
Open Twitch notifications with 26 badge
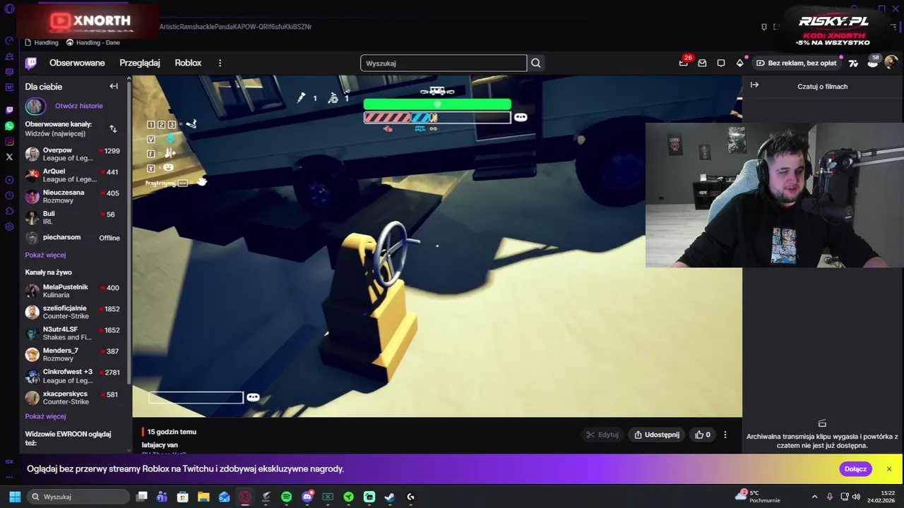tap(684, 62)
